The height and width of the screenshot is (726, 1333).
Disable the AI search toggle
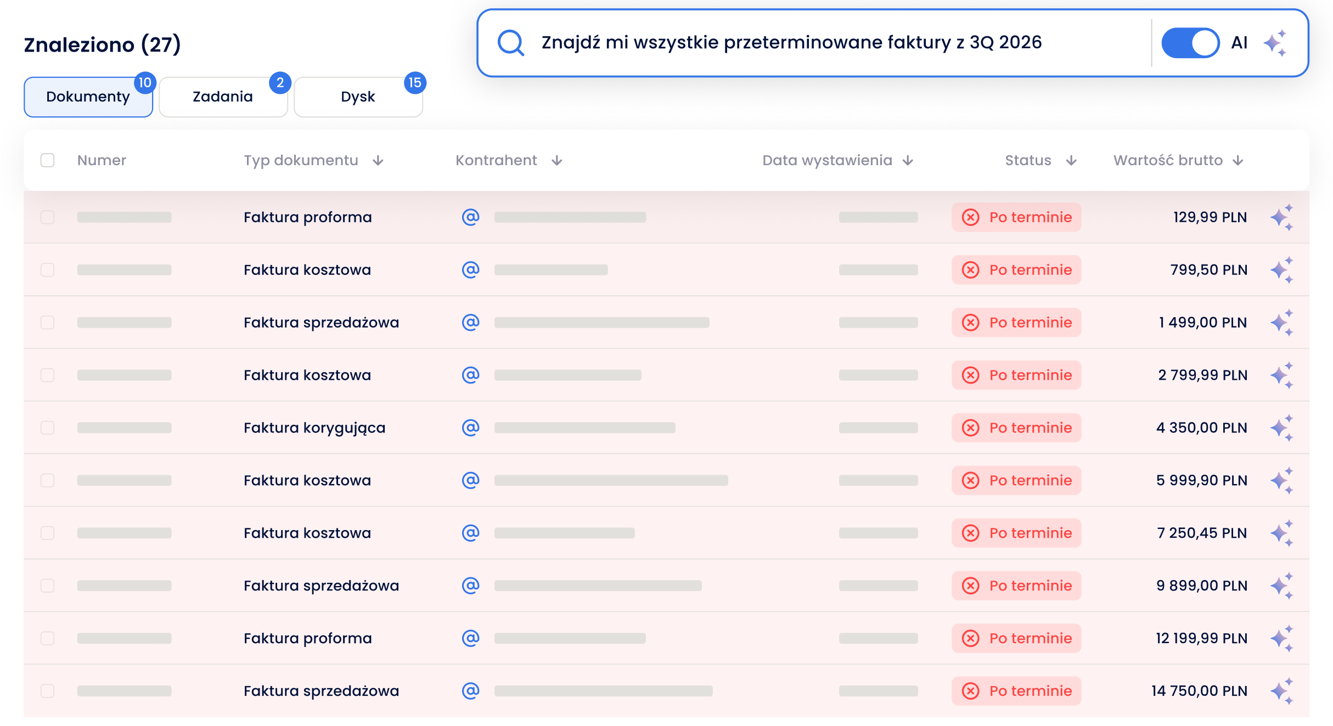coord(1190,43)
